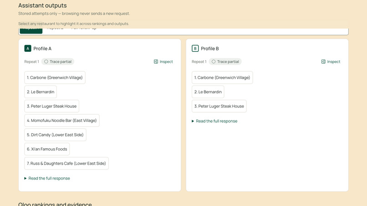
Task: Select Le Bernardin in Profile A
Action: 41,92
